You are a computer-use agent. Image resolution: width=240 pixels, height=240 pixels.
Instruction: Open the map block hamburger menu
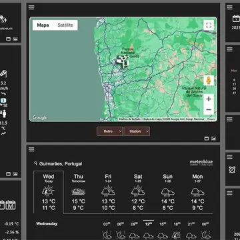(31, 7)
